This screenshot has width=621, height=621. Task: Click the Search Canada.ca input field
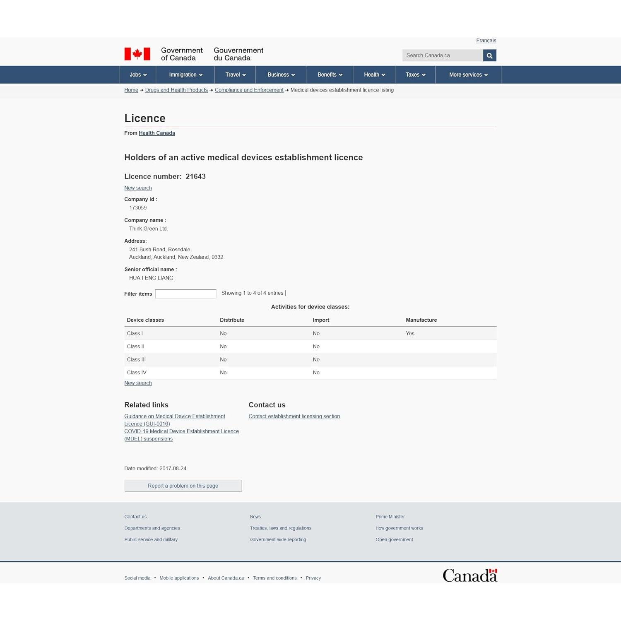coord(442,55)
